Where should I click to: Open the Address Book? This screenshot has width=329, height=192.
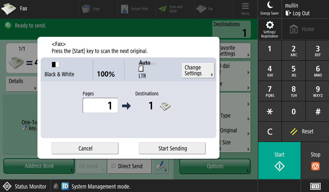click(39, 166)
